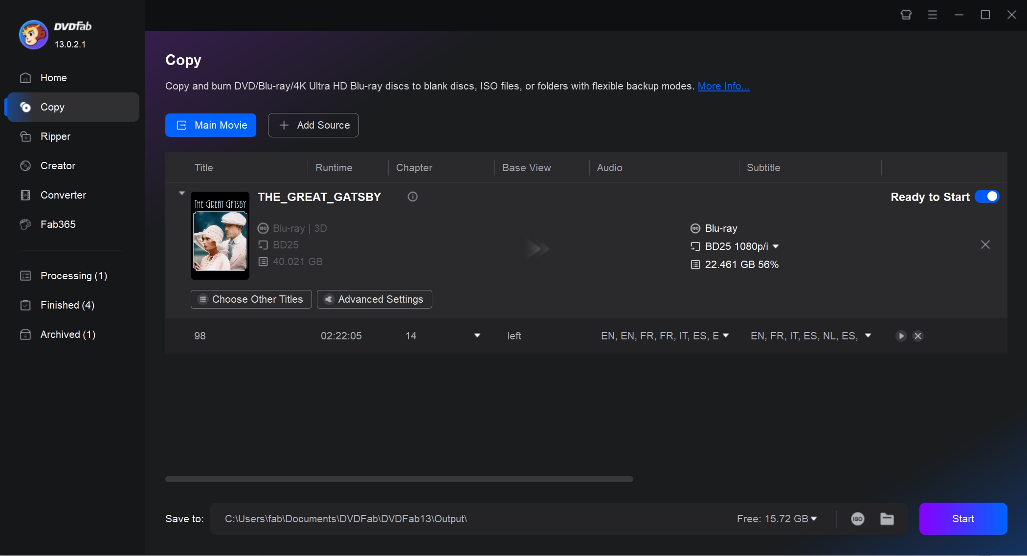Click the Processing queue icon
This screenshot has height=556, width=1027.
pos(25,276)
